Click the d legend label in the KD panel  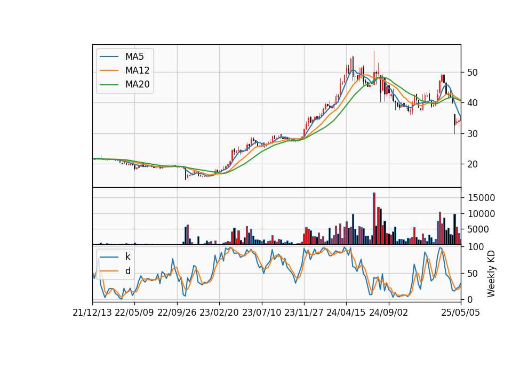click(x=127, y=271)
